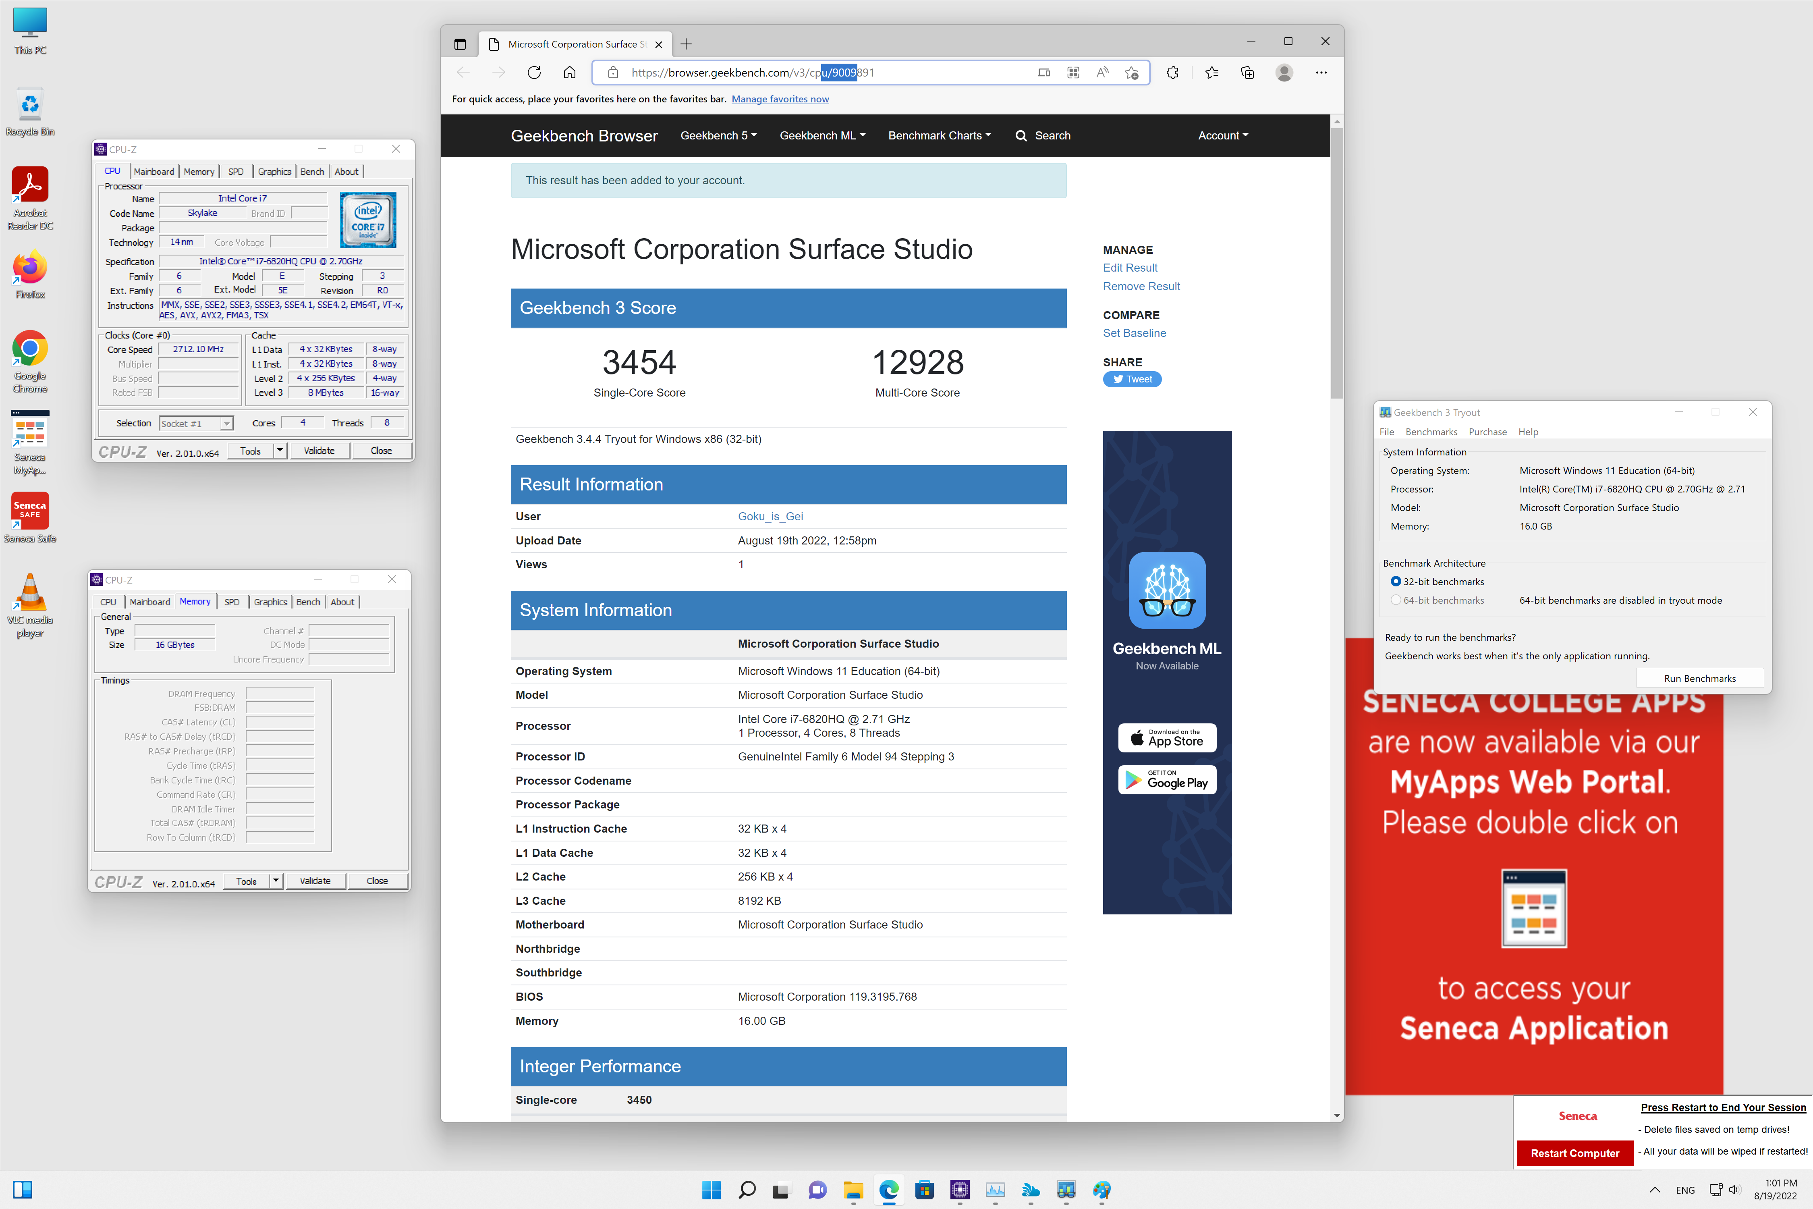Screen dimensions: 1813x1209
Task: Click Download on the App Store badge
Action: coord(1167,738)
